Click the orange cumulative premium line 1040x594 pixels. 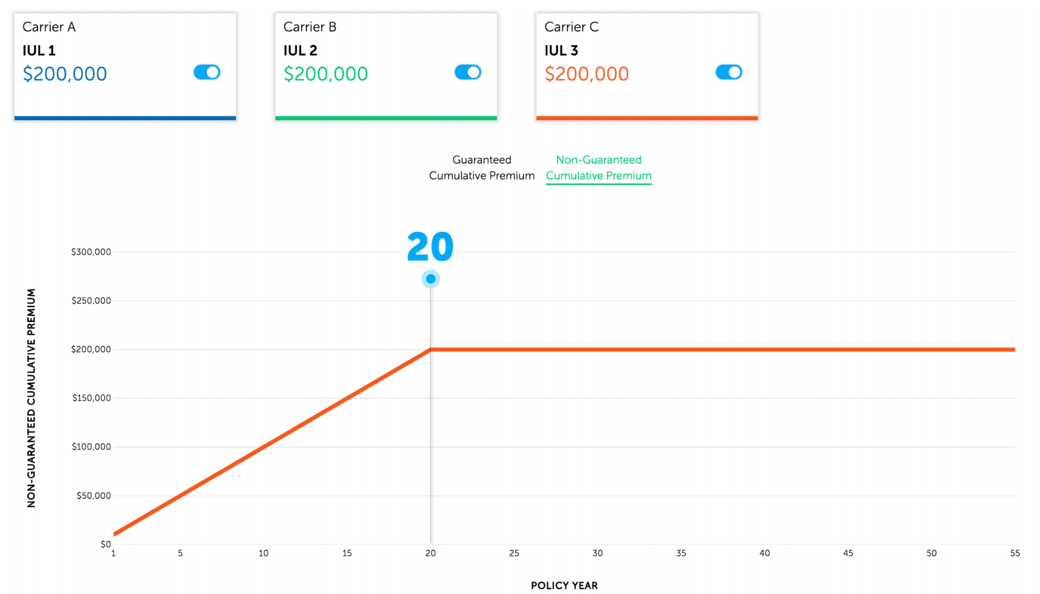(620, 349)
